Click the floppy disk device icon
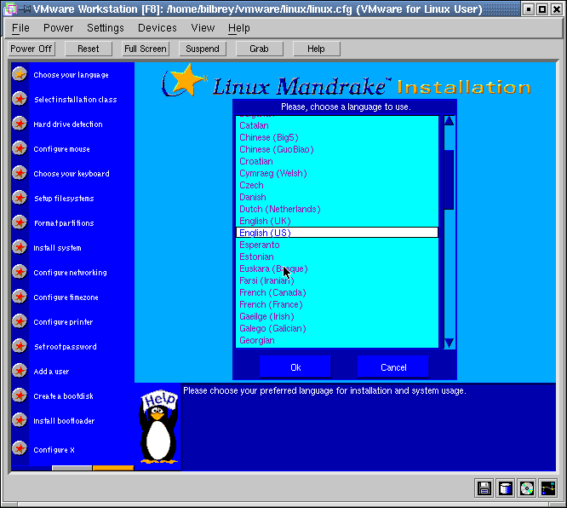The height and width of the screenshot is (508, 567). 484,488
